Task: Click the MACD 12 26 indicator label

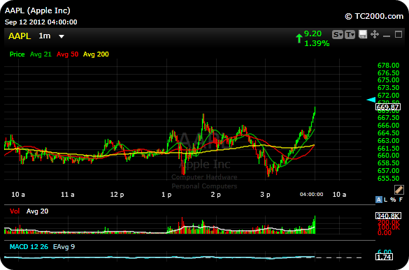Action: click(x=29, y=246)
